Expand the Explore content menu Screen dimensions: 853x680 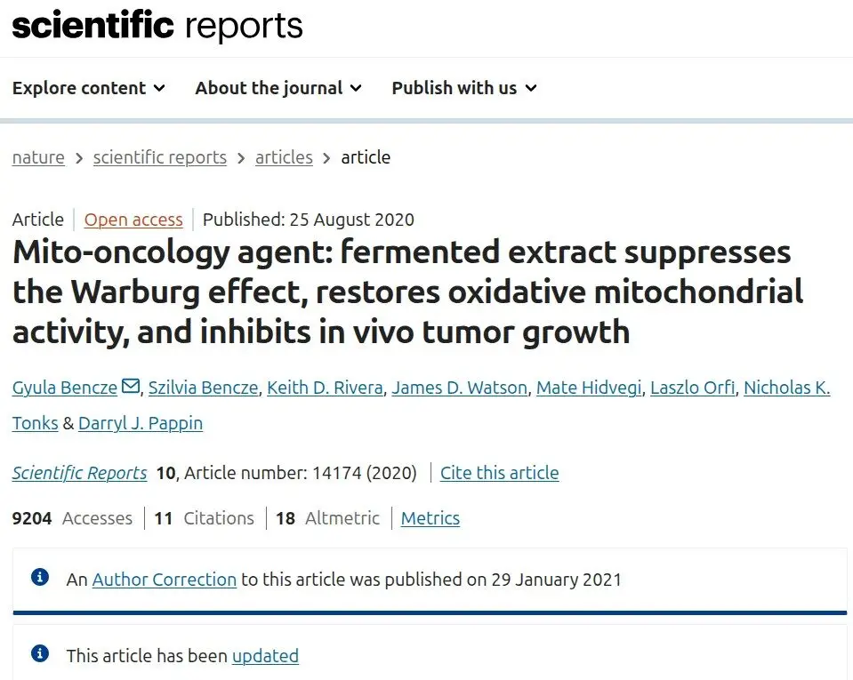point(89,88)
